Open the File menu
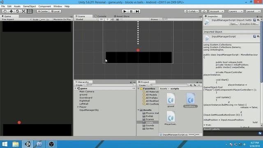The image size is (263, 148). click(3, 6)
